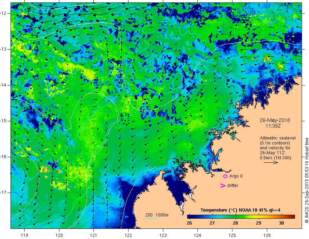Click the longitude axis label 125

tap(232, 235)
